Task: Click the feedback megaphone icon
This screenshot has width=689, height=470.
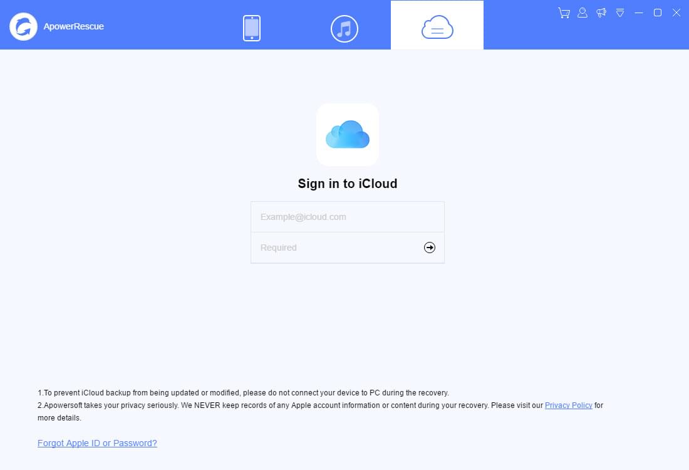Action: point(601,13)
